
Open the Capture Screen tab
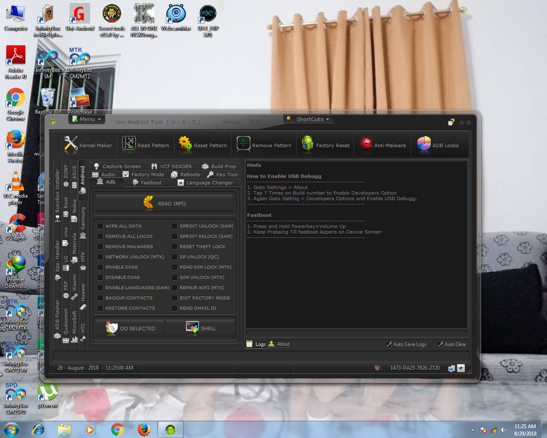click(118, 166)
